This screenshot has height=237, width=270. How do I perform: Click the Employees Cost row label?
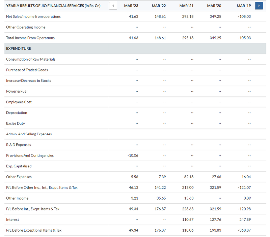(x=19, y=102)
